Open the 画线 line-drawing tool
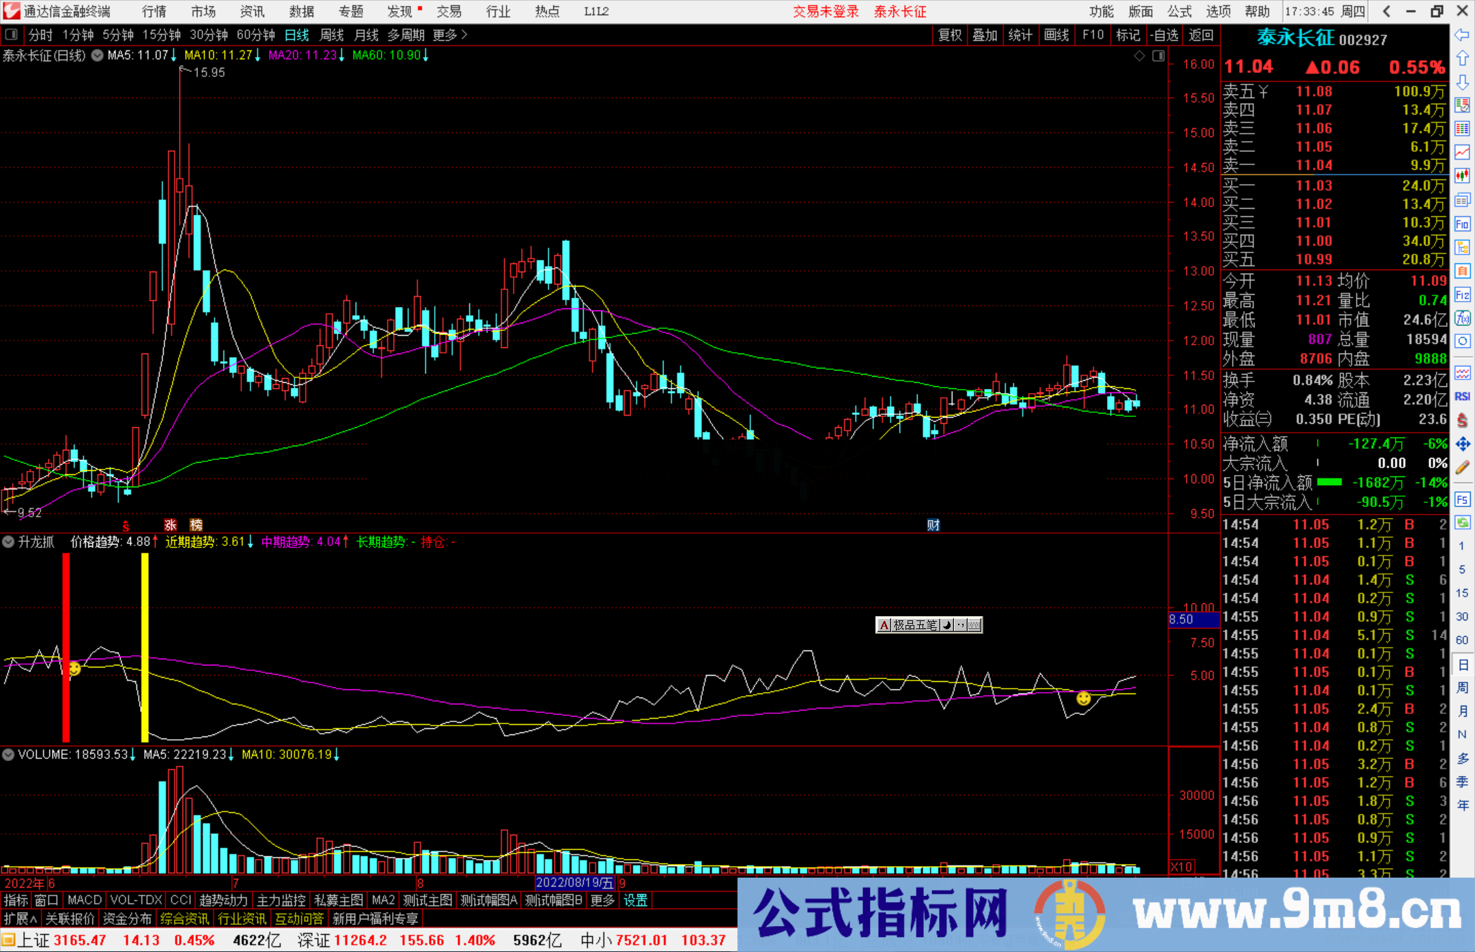 click(1057, 35)
